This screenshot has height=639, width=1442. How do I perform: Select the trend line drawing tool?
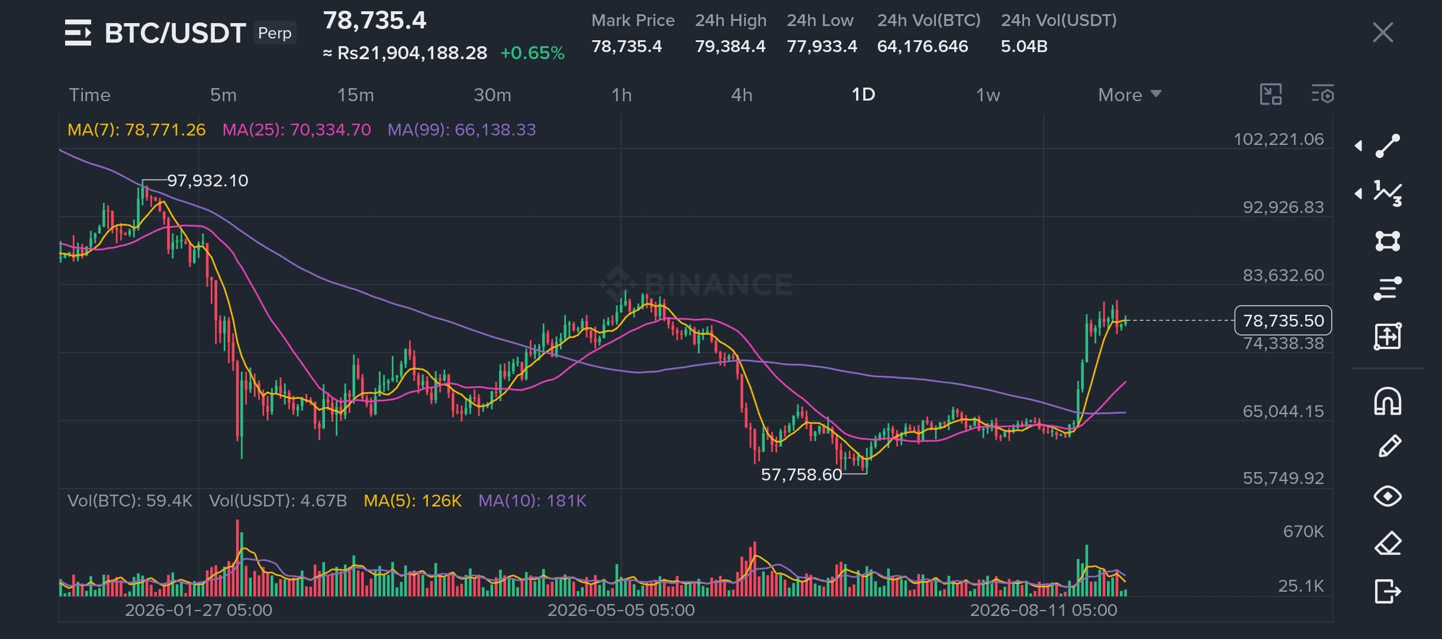(x=1388, y=146)
